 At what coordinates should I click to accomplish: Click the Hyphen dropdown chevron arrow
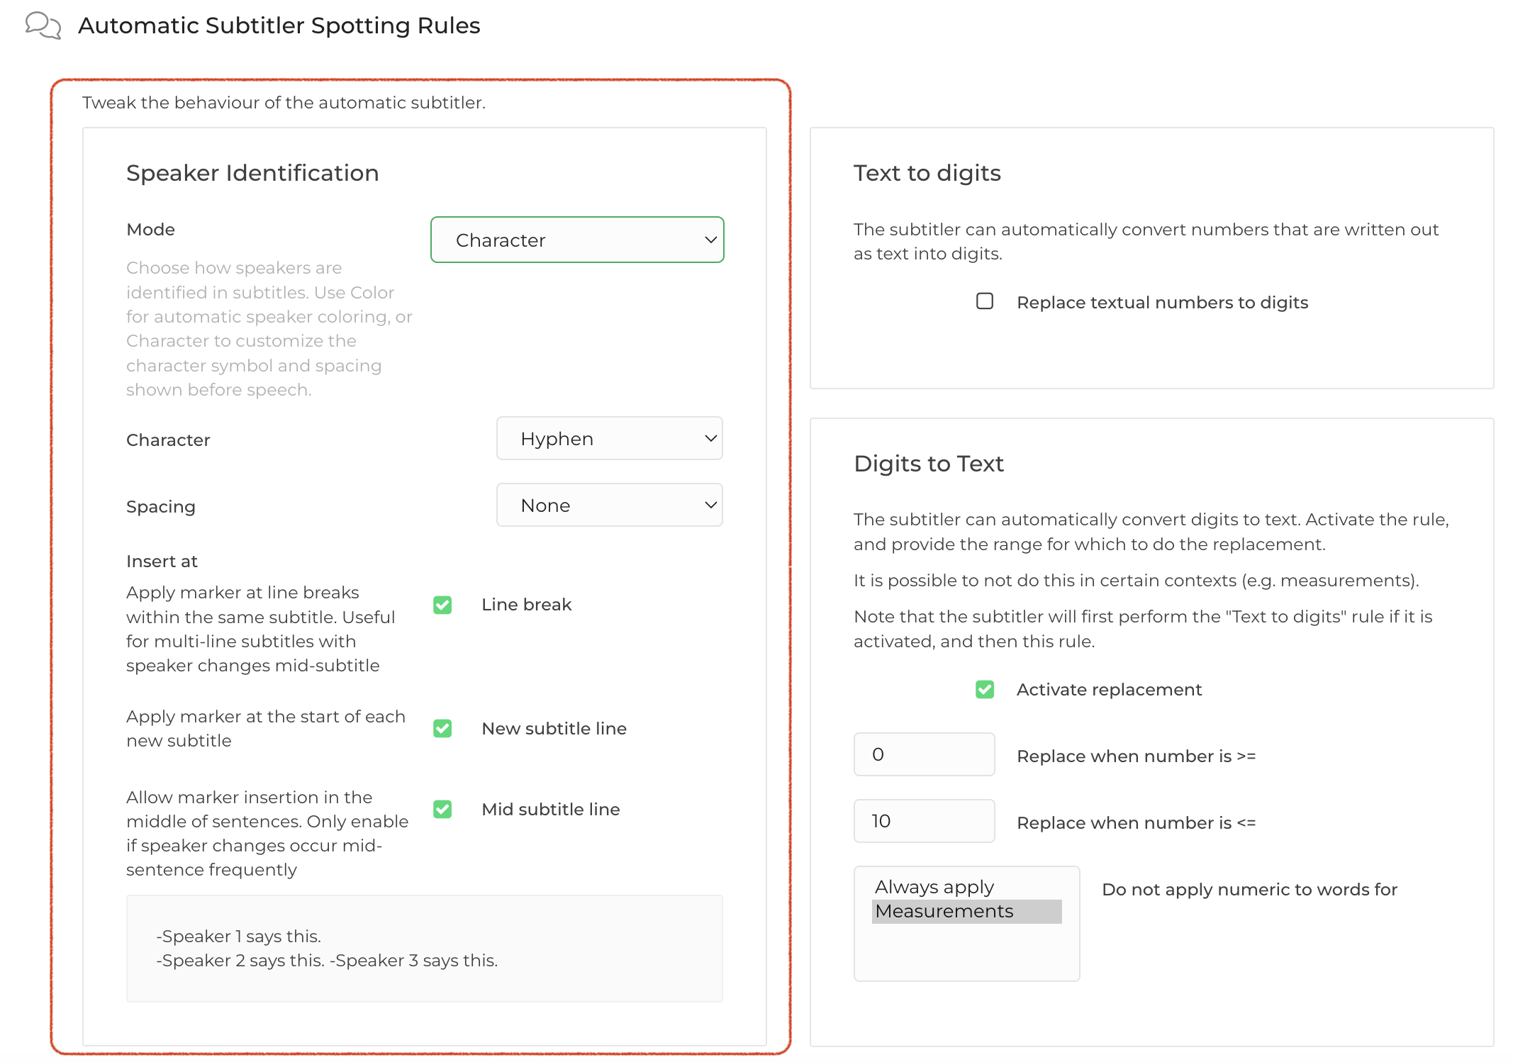710,438
